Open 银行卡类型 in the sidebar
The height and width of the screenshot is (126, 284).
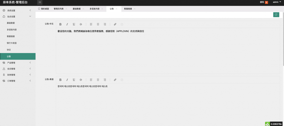[18, 43]
